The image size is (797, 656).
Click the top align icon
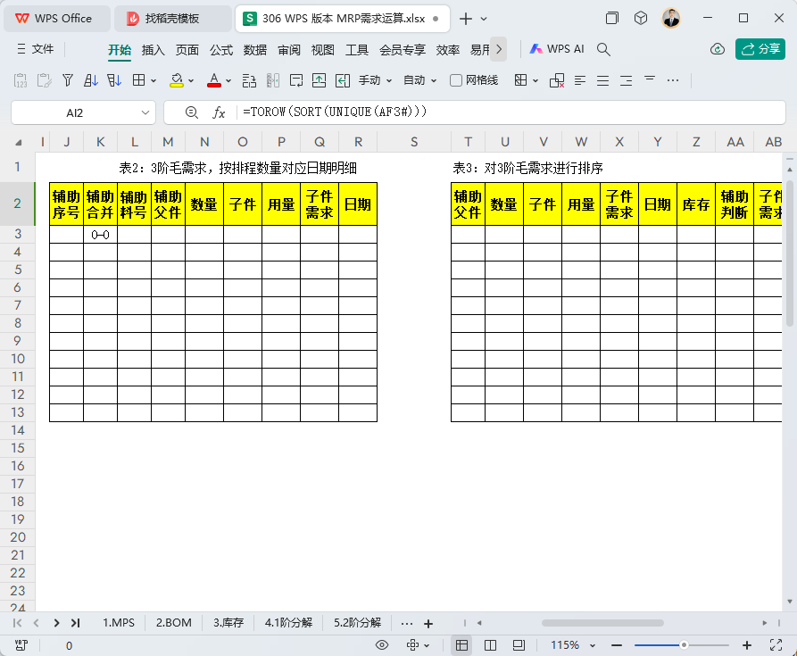(x=650, y=79)
